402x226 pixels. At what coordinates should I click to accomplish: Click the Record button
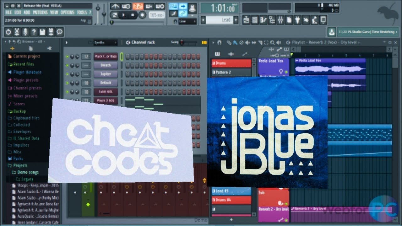click(x=142, y=15)
